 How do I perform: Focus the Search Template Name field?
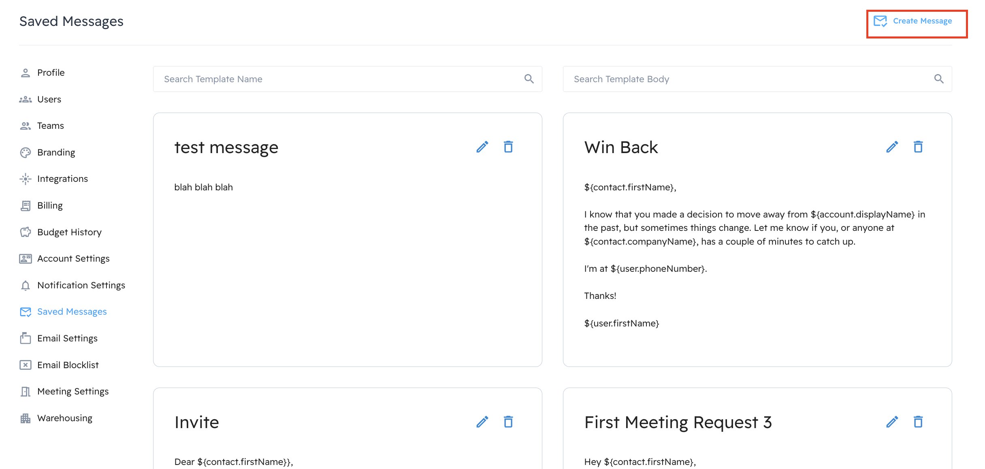pos(348,79)
